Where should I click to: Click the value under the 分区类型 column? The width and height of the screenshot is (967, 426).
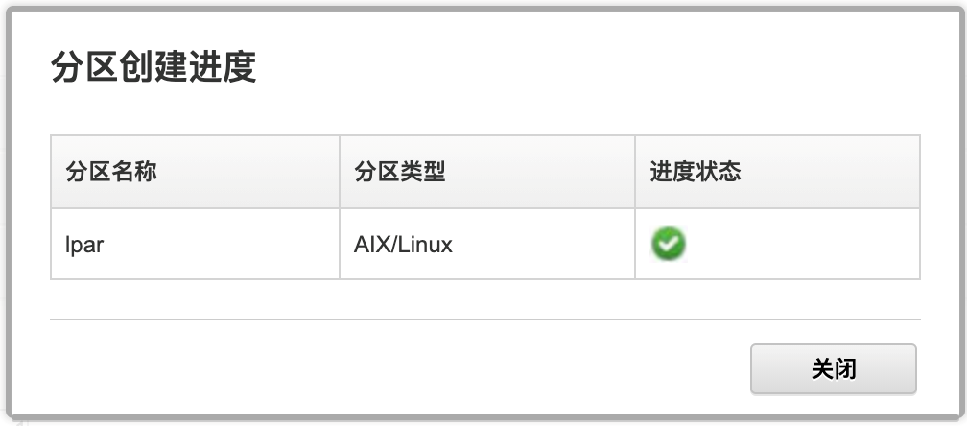[403, 245]
